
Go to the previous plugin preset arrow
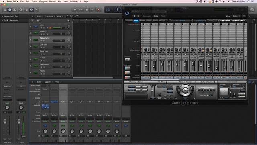(x=134, y=16)
